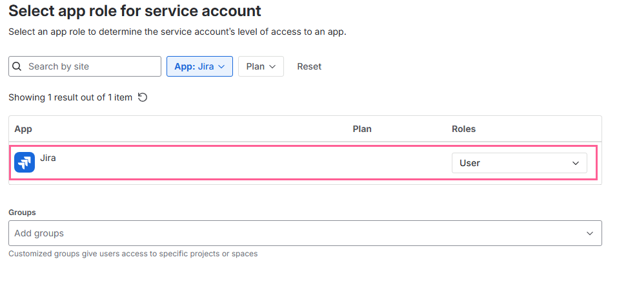Reset the applied filters

coord(309,66)
